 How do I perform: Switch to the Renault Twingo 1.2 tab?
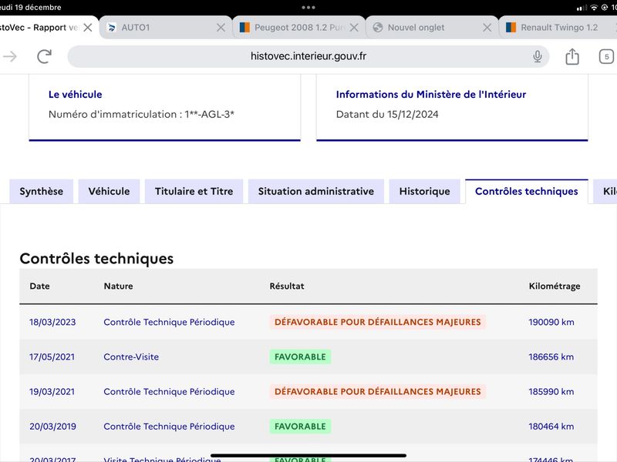point(558,28)
